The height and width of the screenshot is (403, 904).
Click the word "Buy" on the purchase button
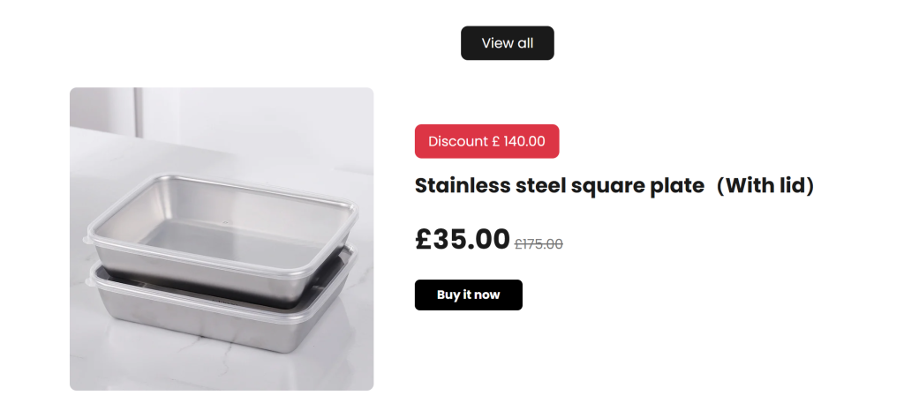click(448, 295)
